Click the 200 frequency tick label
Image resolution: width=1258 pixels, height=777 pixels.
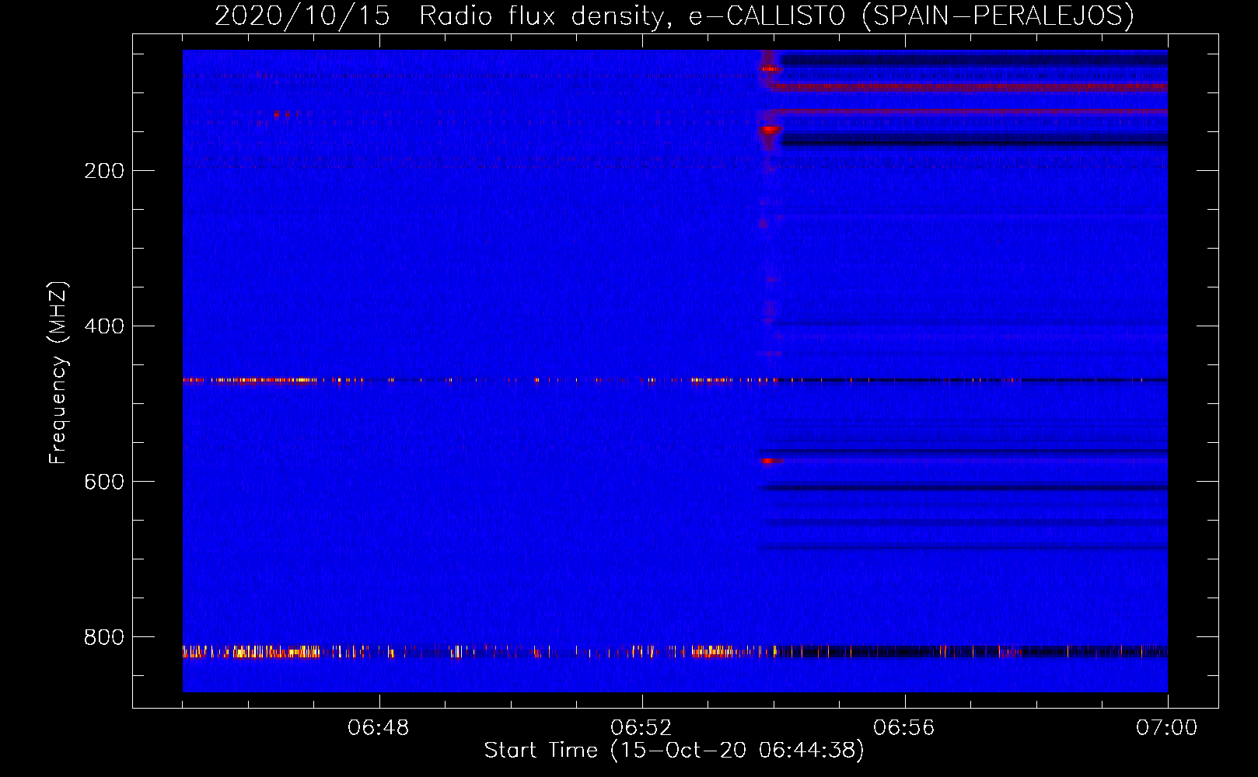click(x=104, y=171)
